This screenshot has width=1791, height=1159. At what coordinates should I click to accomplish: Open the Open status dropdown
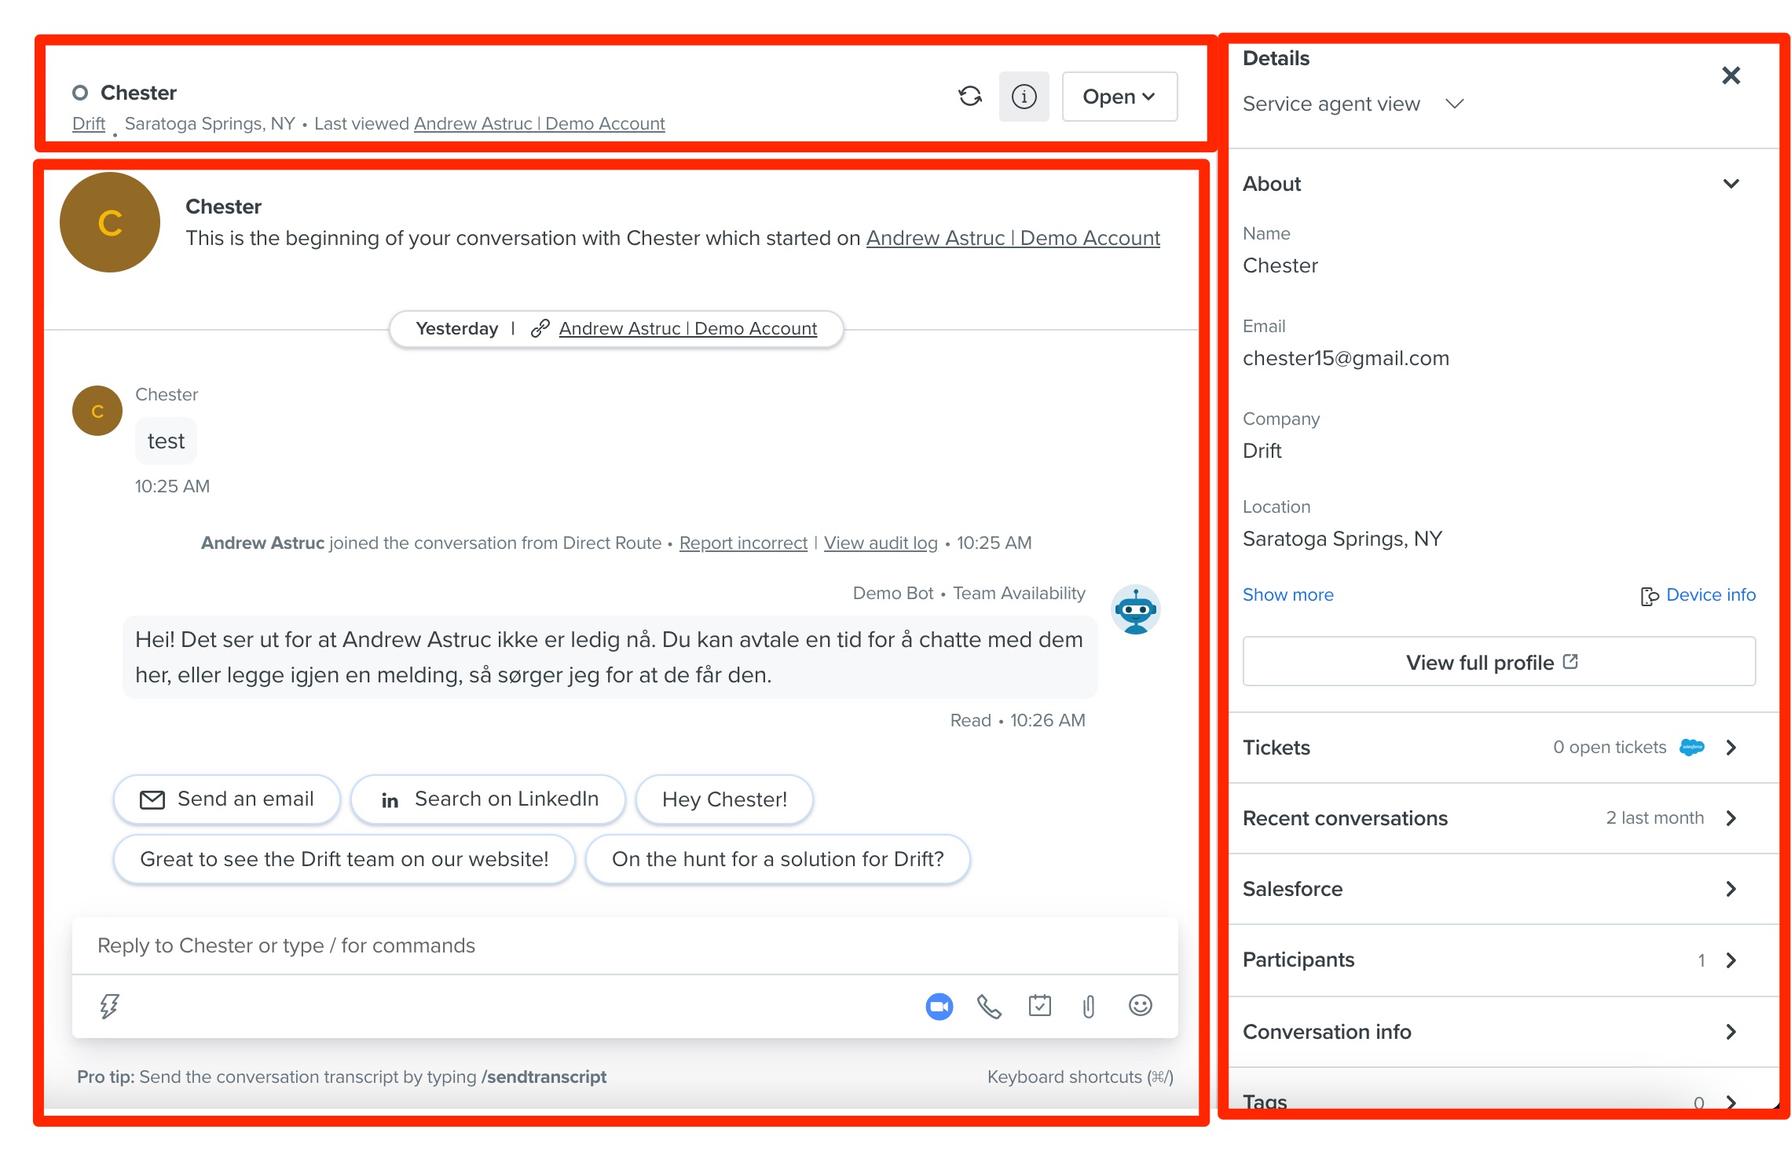(1119, 96)
